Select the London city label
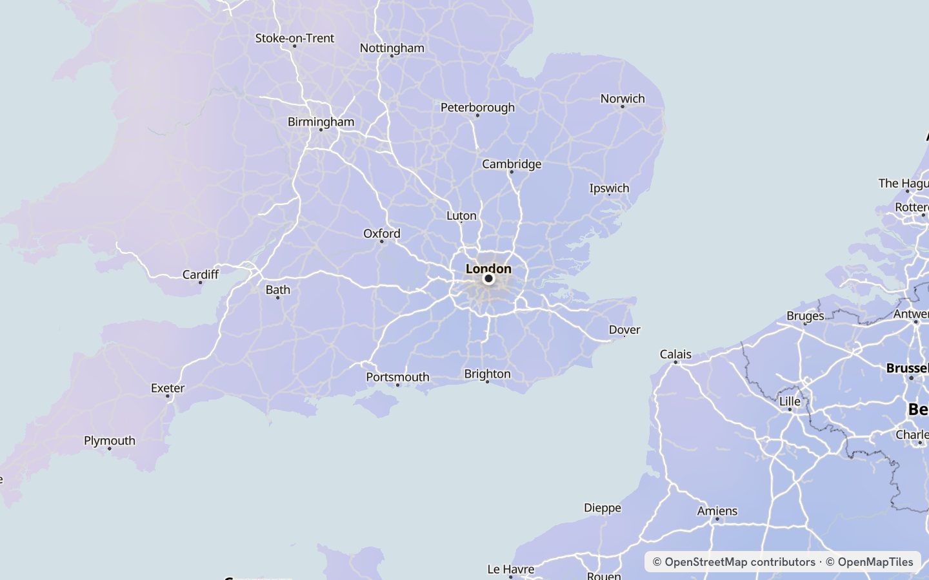 pyautogui.click(x=488, y=268)
